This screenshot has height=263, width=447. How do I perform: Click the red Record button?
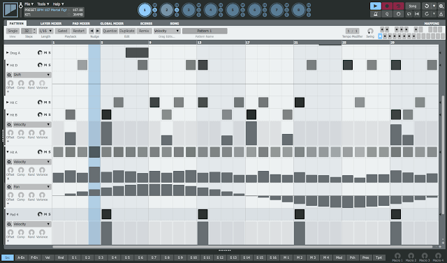click(x=387, y=6)
